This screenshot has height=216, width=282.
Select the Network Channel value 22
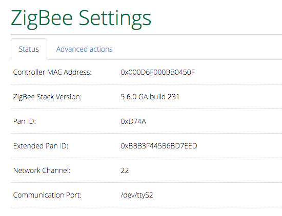tap(125, 170)
